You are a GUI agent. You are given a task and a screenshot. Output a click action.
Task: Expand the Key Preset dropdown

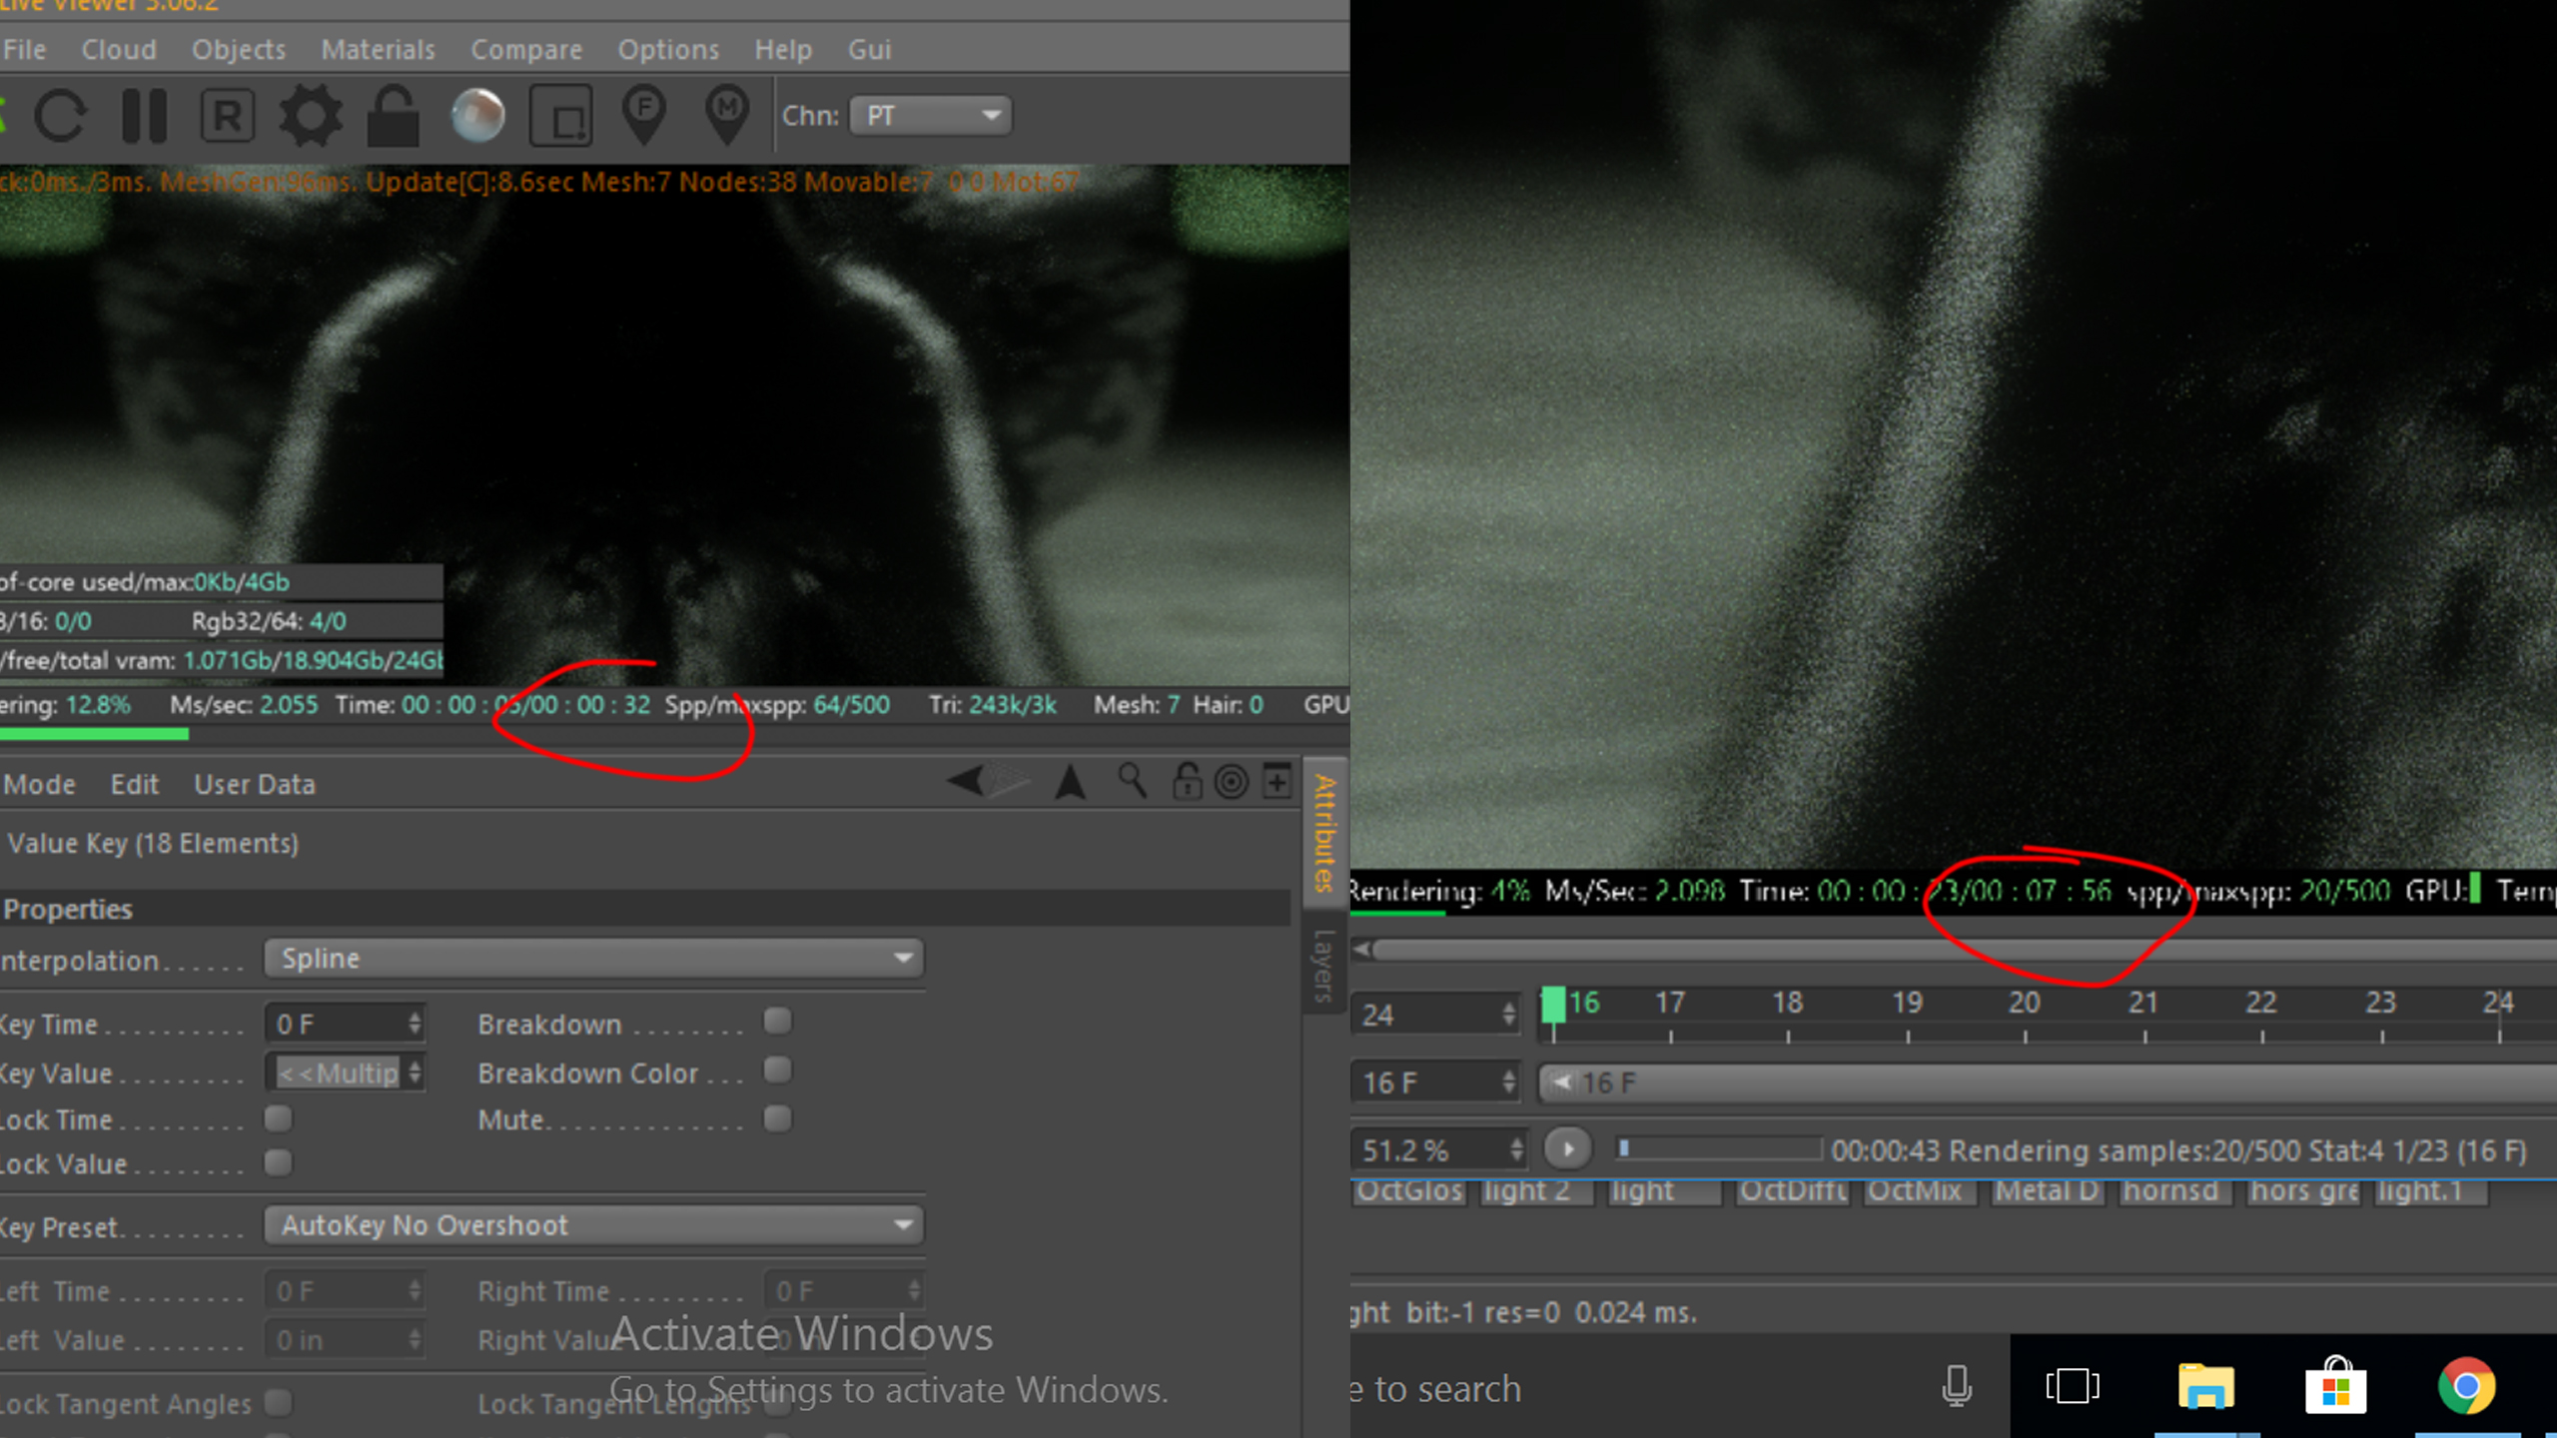coord(593,1225)
